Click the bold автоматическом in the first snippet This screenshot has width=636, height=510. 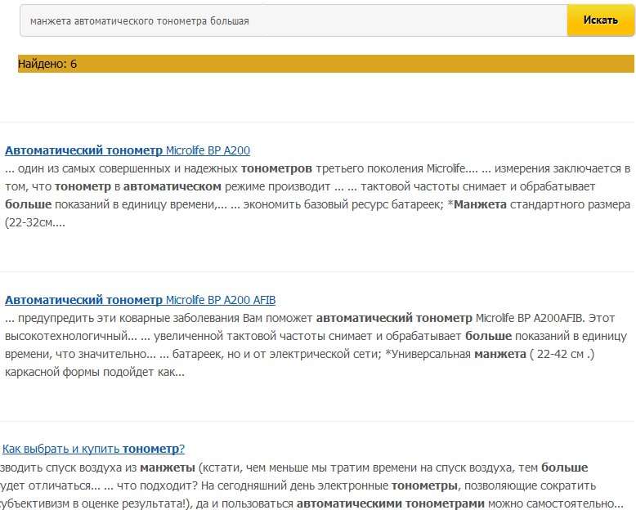[x=172, y=186]
